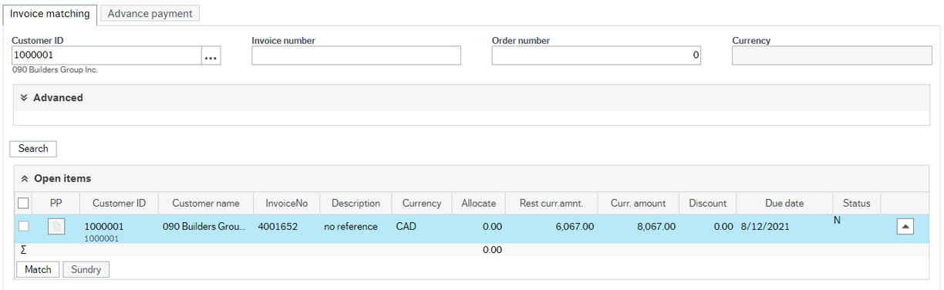
Task: Click the PP document icon for invoice 4001652
Action: (x=56, y=227)
